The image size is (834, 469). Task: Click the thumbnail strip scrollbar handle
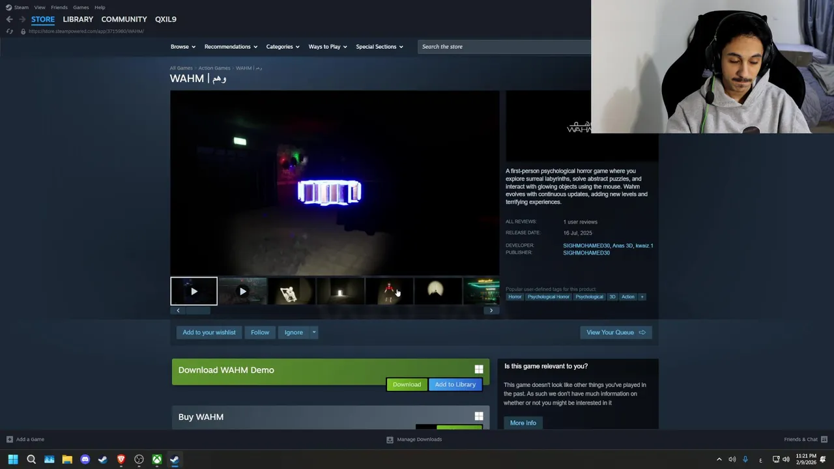coord(198,311)
